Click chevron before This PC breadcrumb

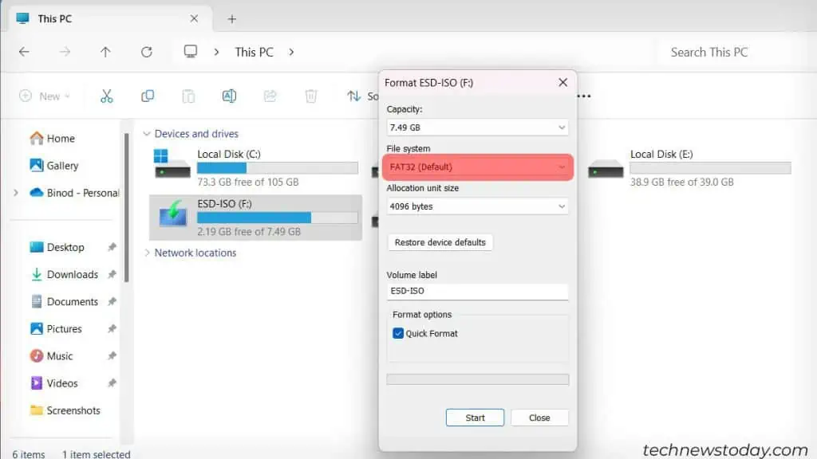216,52
